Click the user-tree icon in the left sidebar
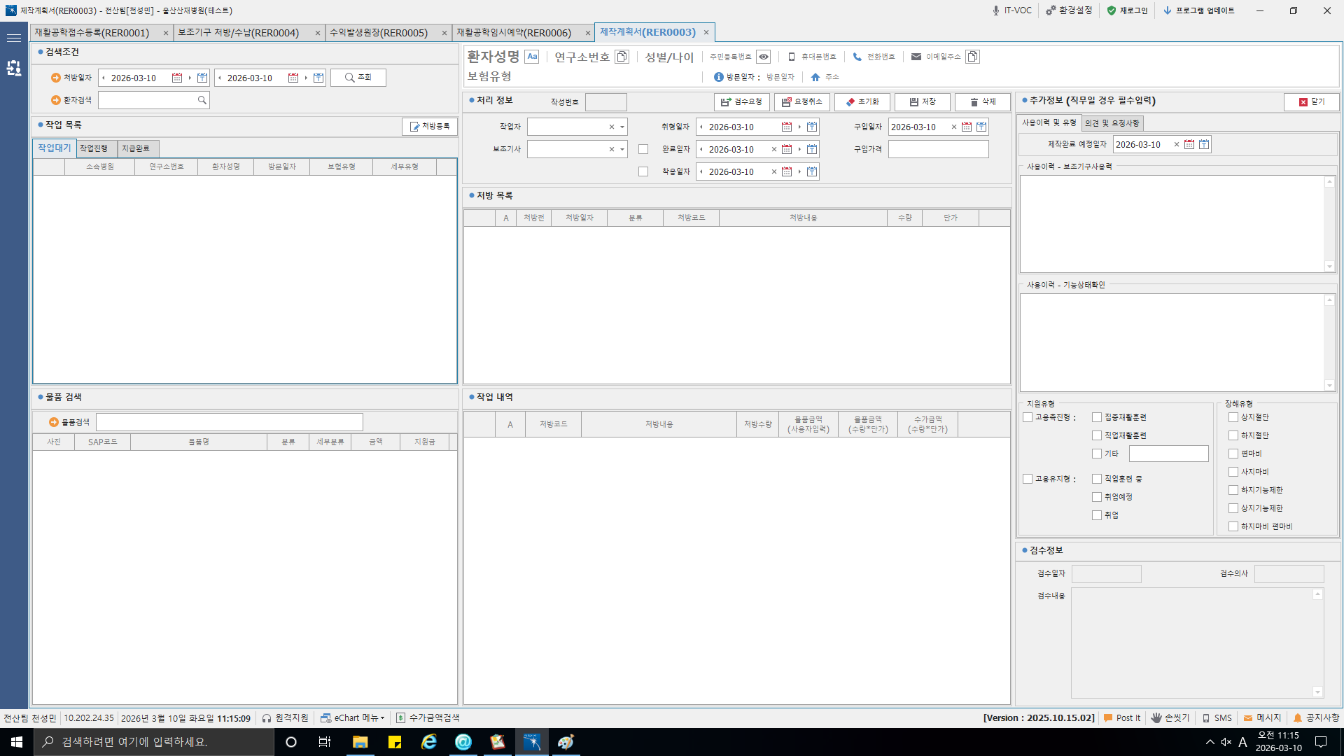Screen dimensions: 1344x756 point(14,68)
